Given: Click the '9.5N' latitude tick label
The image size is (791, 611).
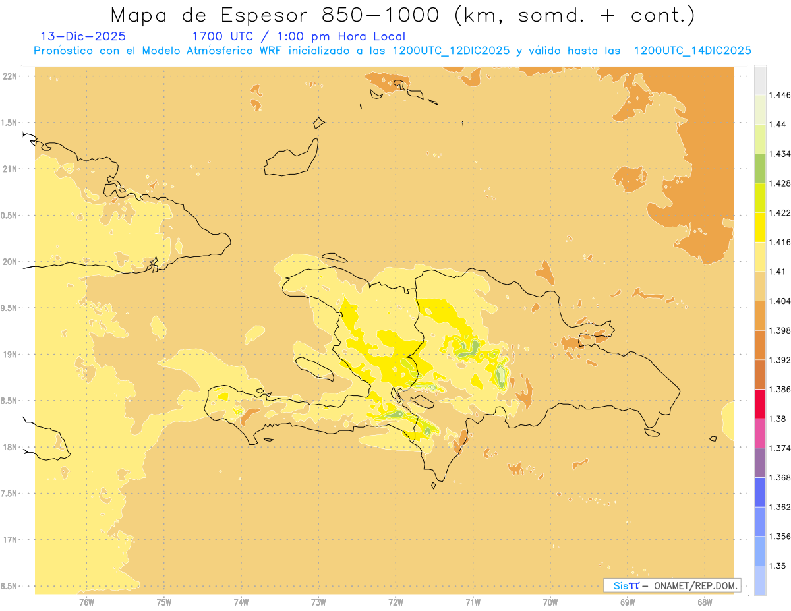Looking at the screenshot, I should pos(9,308).
